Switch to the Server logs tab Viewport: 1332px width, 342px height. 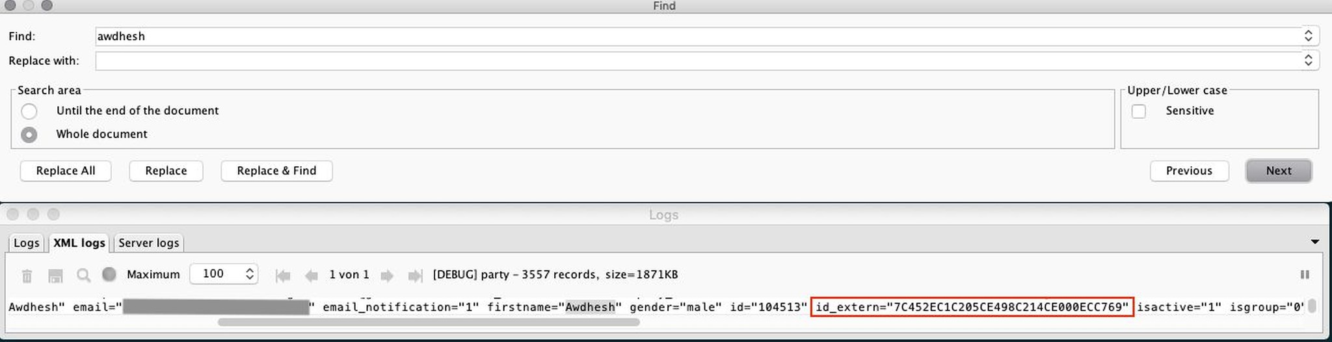148,243
